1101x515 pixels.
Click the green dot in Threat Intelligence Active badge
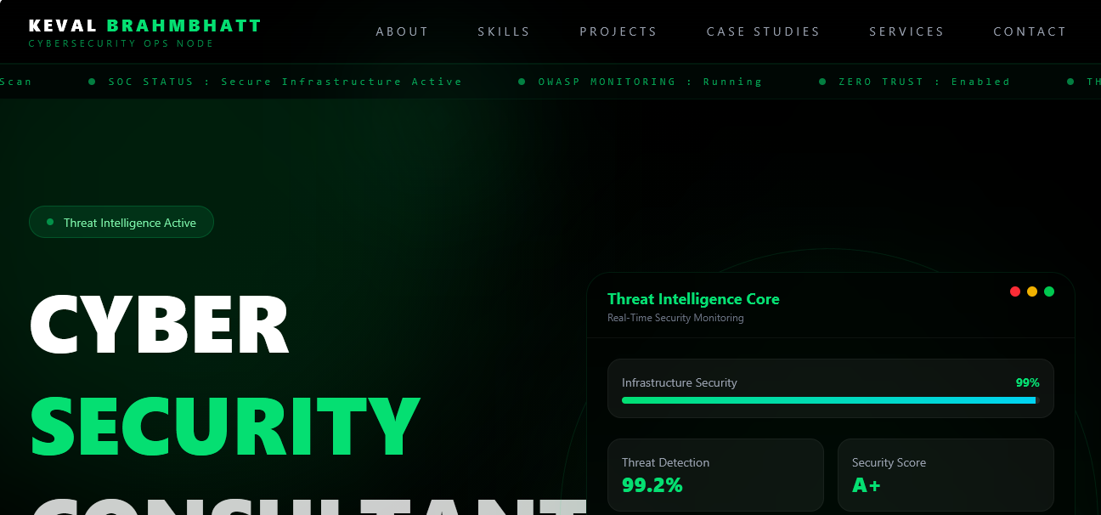tap(50, 223)
